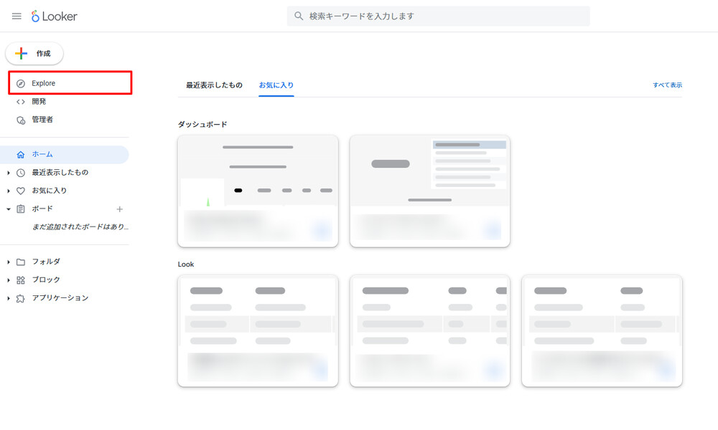This screenshot has height=430, width=718.
Task: Click the ブロック blocks icon
Action: click(21, 280)
